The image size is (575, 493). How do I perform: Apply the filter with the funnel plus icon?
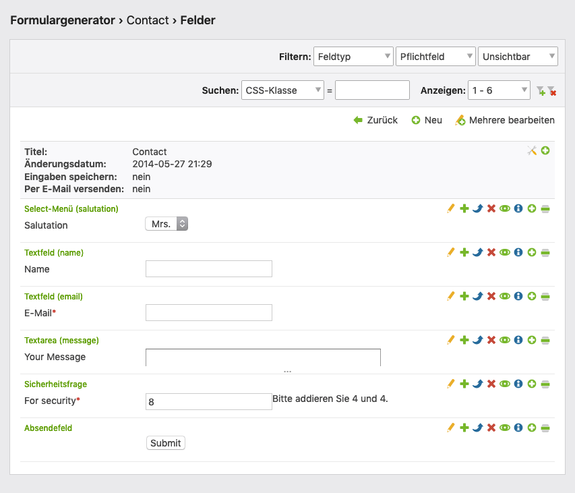541,90
